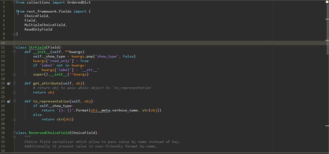
Task: Click the closing fold marker on line 8
Action: pyautogui.click(x=14, y=34)
